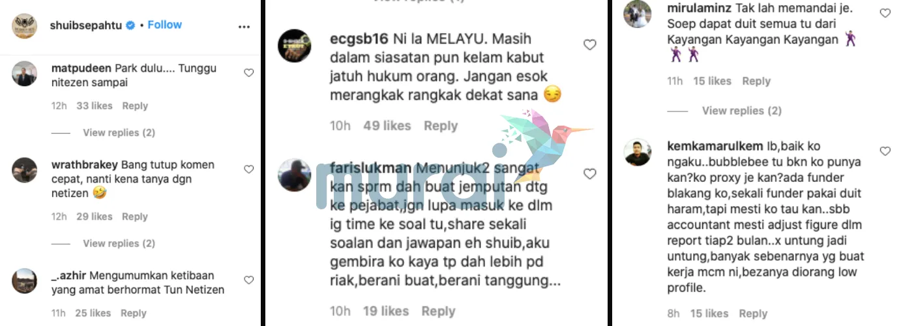Tap the heart icon on kemkamarulkem's comment

[885, 151]
